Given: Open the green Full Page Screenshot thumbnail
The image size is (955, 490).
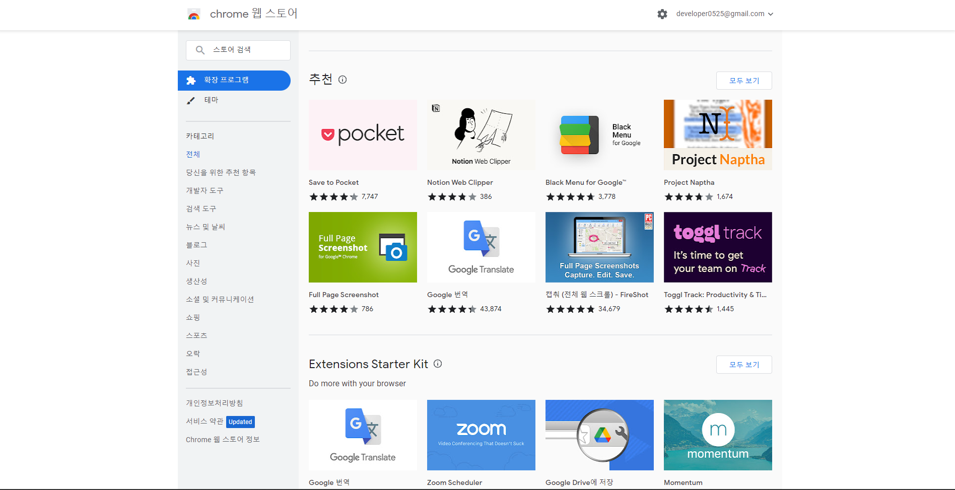Looking at the screenshot, I should pyautogui.click(x=363, y=247).
